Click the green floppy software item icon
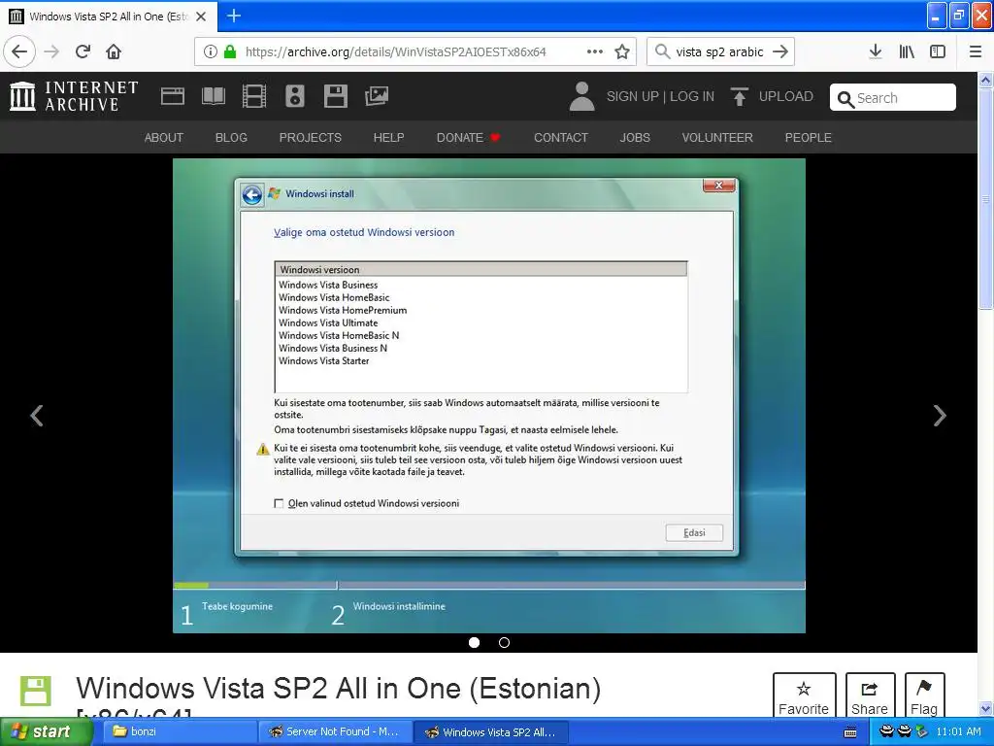Screen dimensions: 994x746 pos(36,691)
